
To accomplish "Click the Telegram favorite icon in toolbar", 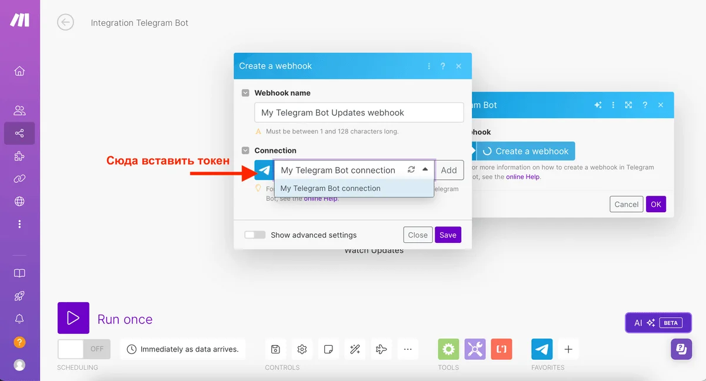I will coord(542,349).
